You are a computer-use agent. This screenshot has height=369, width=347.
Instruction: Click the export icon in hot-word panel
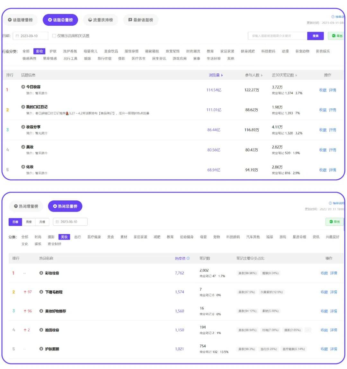click(331, 222)
